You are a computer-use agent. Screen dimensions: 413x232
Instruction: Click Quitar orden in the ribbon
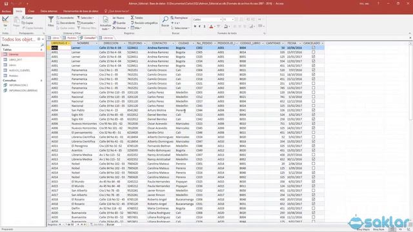click(66, 28)
